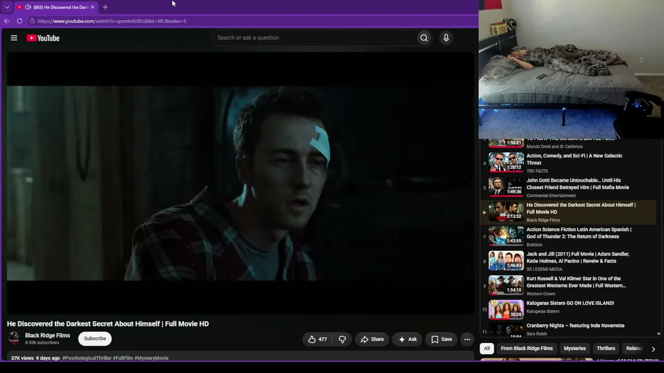This screenshot has width=664, height=373.
Task: Open Jack and Jill (2011) thumbnail
Action: [506, 261]
